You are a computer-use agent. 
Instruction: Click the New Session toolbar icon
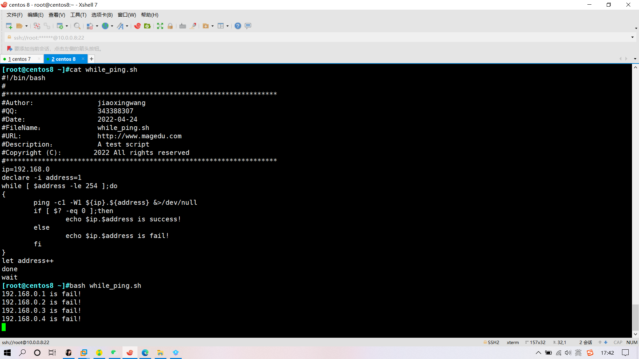[9, 26]
